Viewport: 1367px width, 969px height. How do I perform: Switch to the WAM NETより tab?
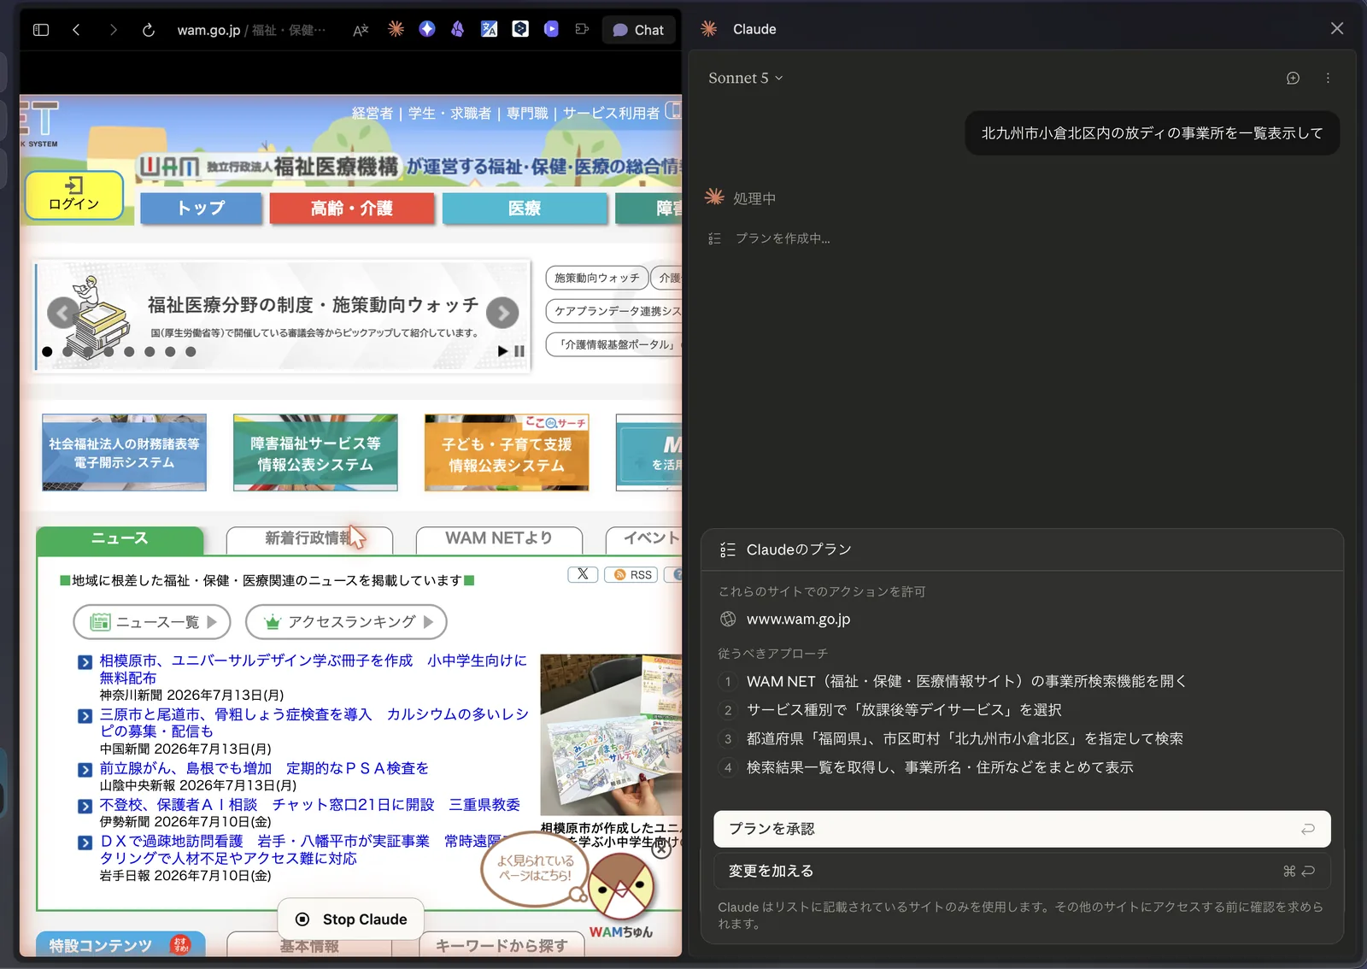499,539
